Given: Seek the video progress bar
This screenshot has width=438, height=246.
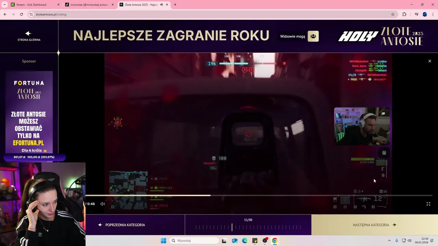Looking at the screenshot, I should 259,195.
